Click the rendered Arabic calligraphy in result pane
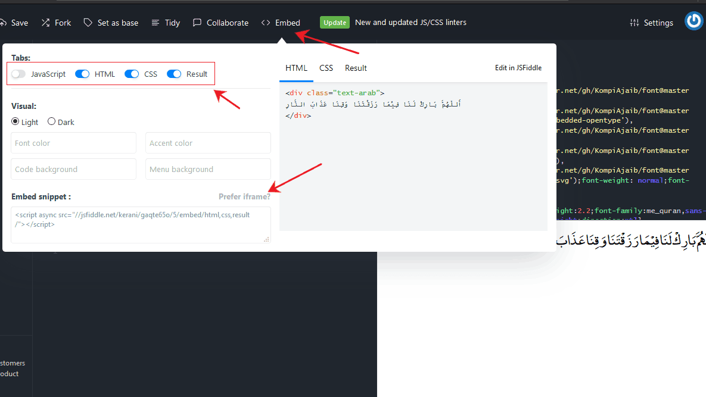This screenshot has height=397, width=706. (x=631, y=239)
